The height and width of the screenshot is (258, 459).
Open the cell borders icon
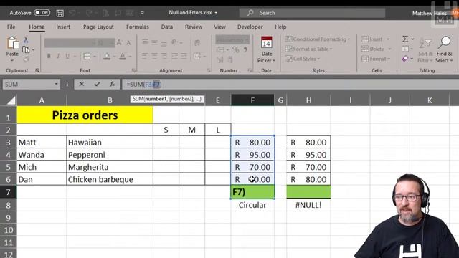coord(87,56)
